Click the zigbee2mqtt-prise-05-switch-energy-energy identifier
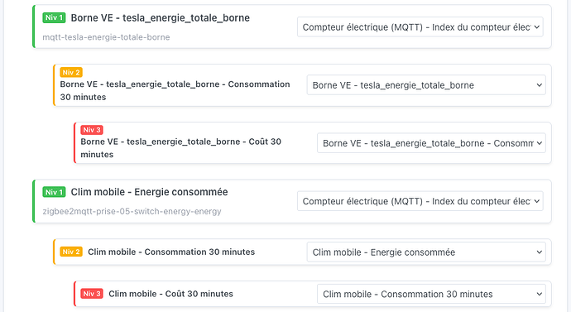Viewport: 571px width, 312px height. tap(132, 211)
